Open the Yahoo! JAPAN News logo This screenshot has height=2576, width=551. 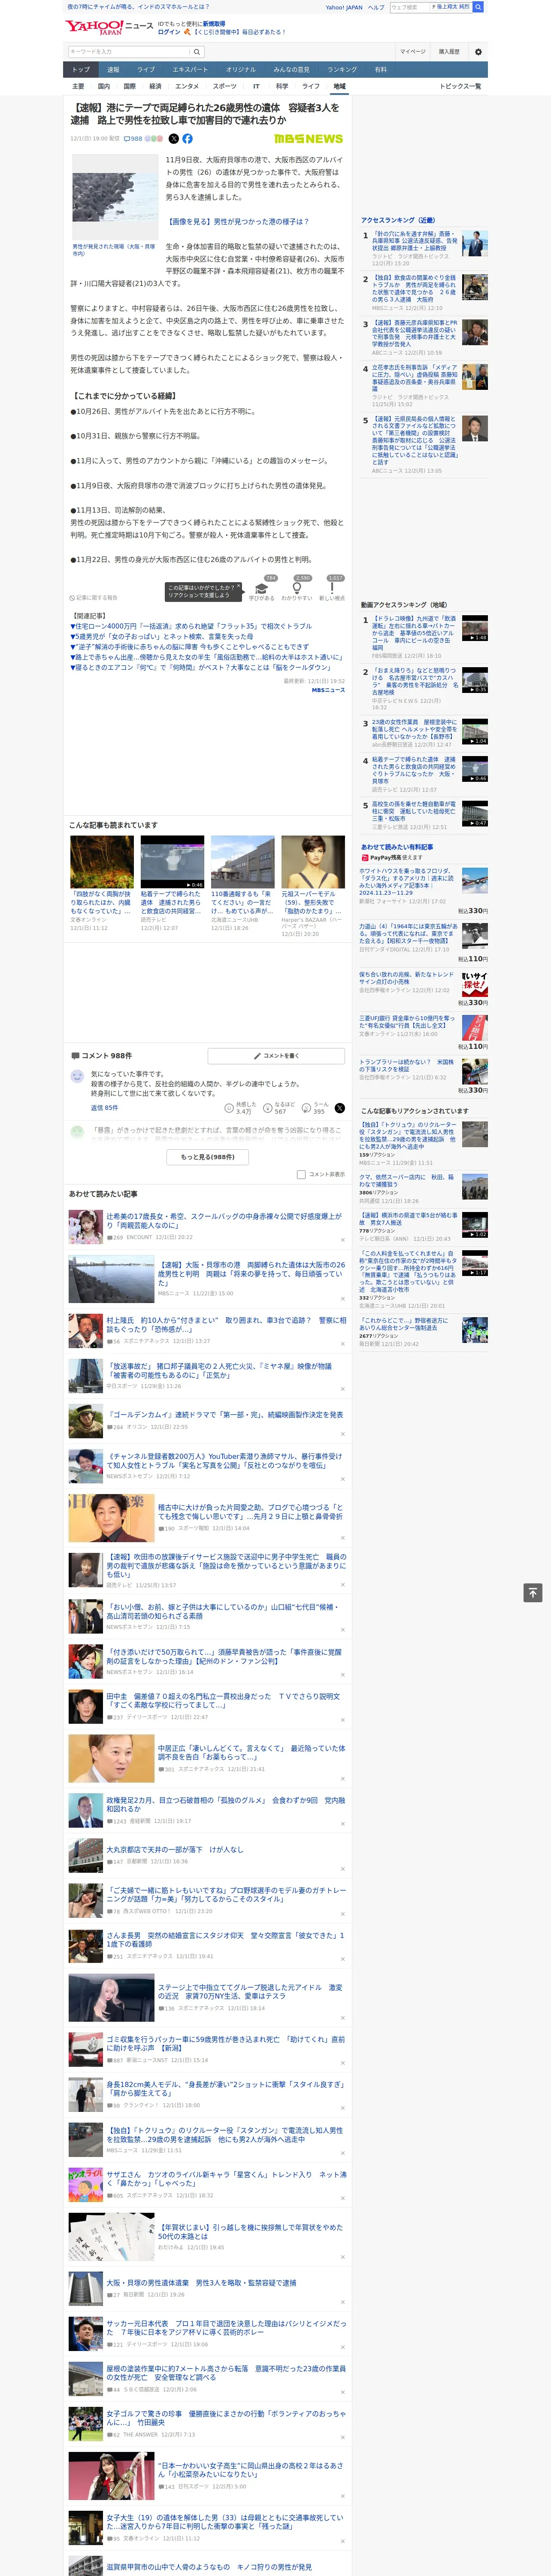(110, 27)
